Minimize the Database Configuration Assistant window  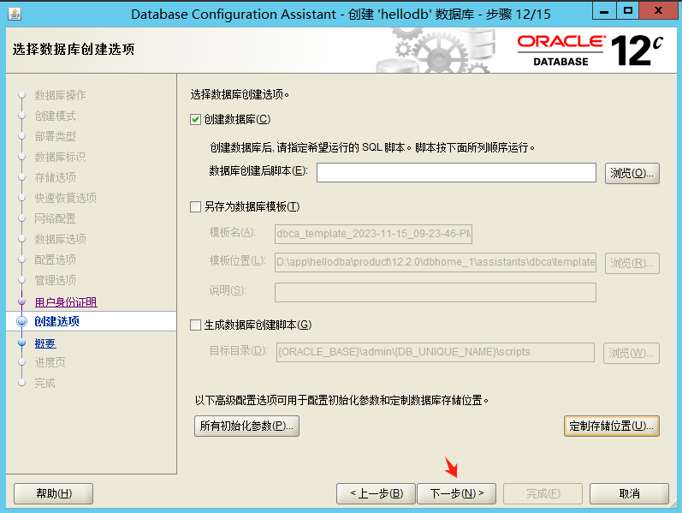point(604,11)
